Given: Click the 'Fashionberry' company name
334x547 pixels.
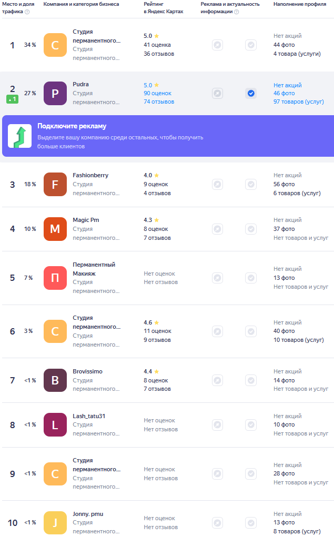Looking at the screenshot, I should [x=90, y=175].
